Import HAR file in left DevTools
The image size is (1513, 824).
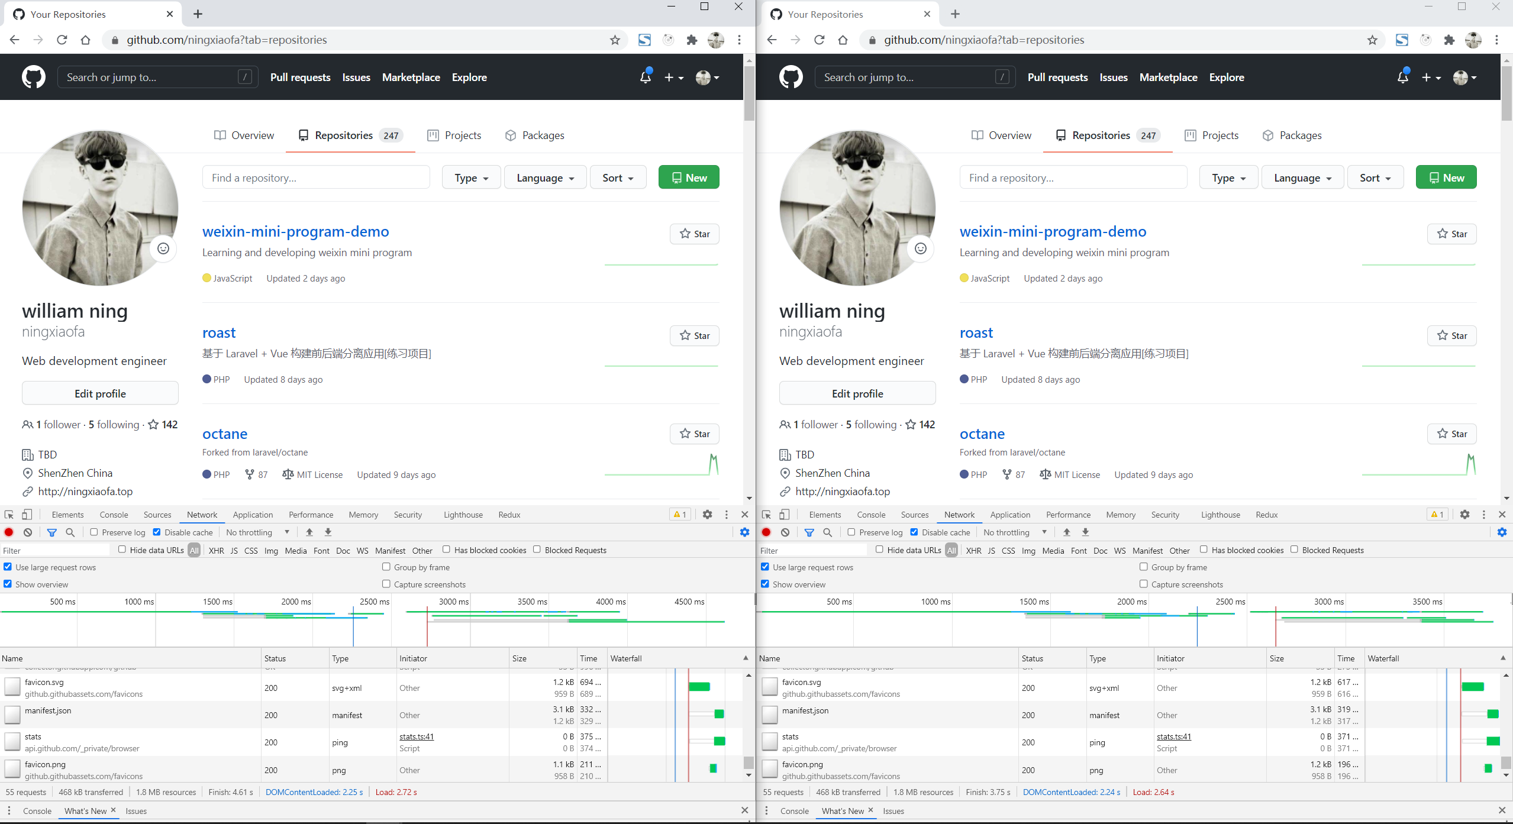coord(309,532)
